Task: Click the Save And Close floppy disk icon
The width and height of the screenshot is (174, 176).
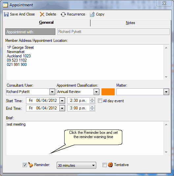Action: [6, 15]
